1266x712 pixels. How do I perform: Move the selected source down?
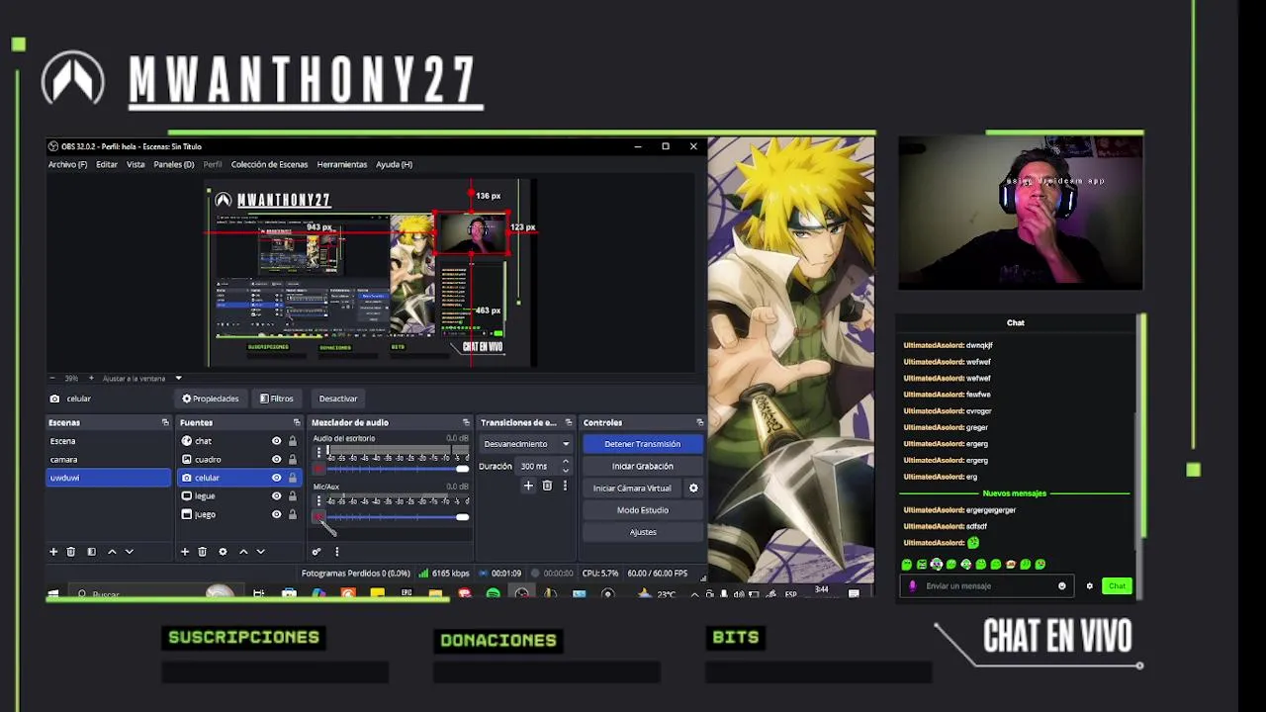(x=260, y=552)
